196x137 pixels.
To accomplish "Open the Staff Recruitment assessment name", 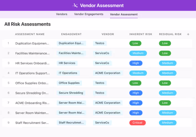I will click(x=32, y=123).
